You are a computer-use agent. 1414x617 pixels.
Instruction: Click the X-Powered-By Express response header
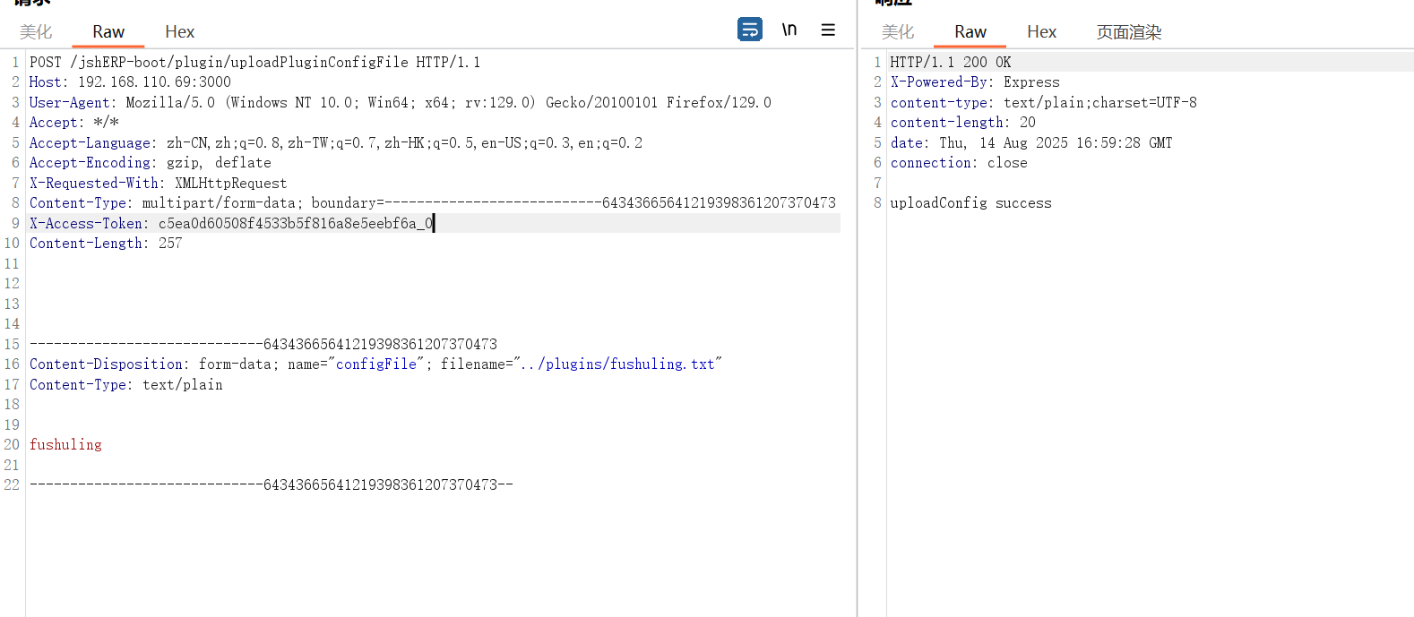[x=974, y=82]
